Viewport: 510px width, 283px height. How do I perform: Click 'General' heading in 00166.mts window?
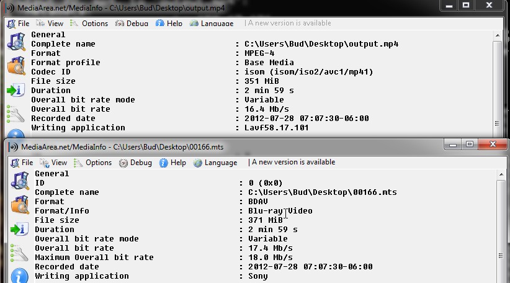[x=52, y=174]
